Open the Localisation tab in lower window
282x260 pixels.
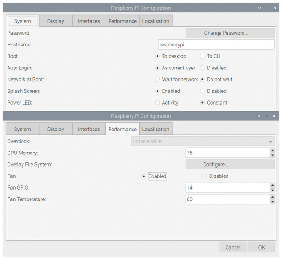pos(156,129)
